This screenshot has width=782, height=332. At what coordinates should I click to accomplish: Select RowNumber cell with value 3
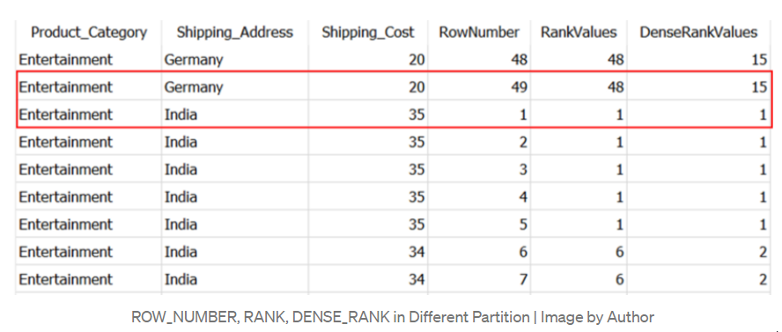(x=479, y=169)
